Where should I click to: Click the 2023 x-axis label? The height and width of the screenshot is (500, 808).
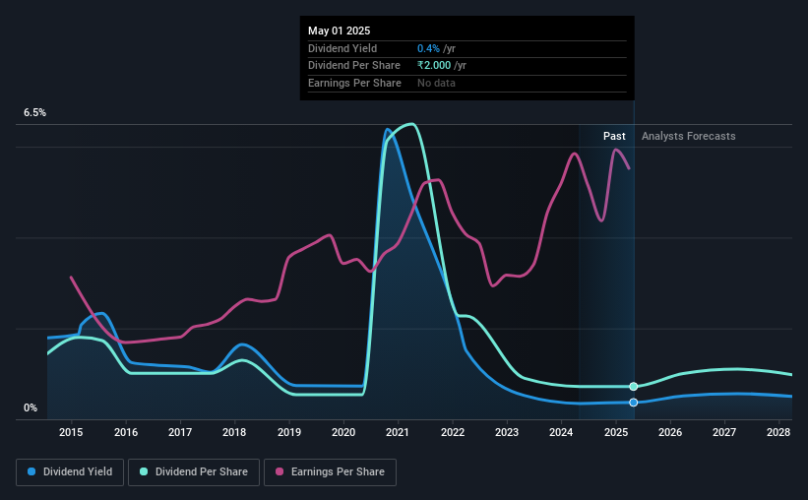click(x=507, y=432)
